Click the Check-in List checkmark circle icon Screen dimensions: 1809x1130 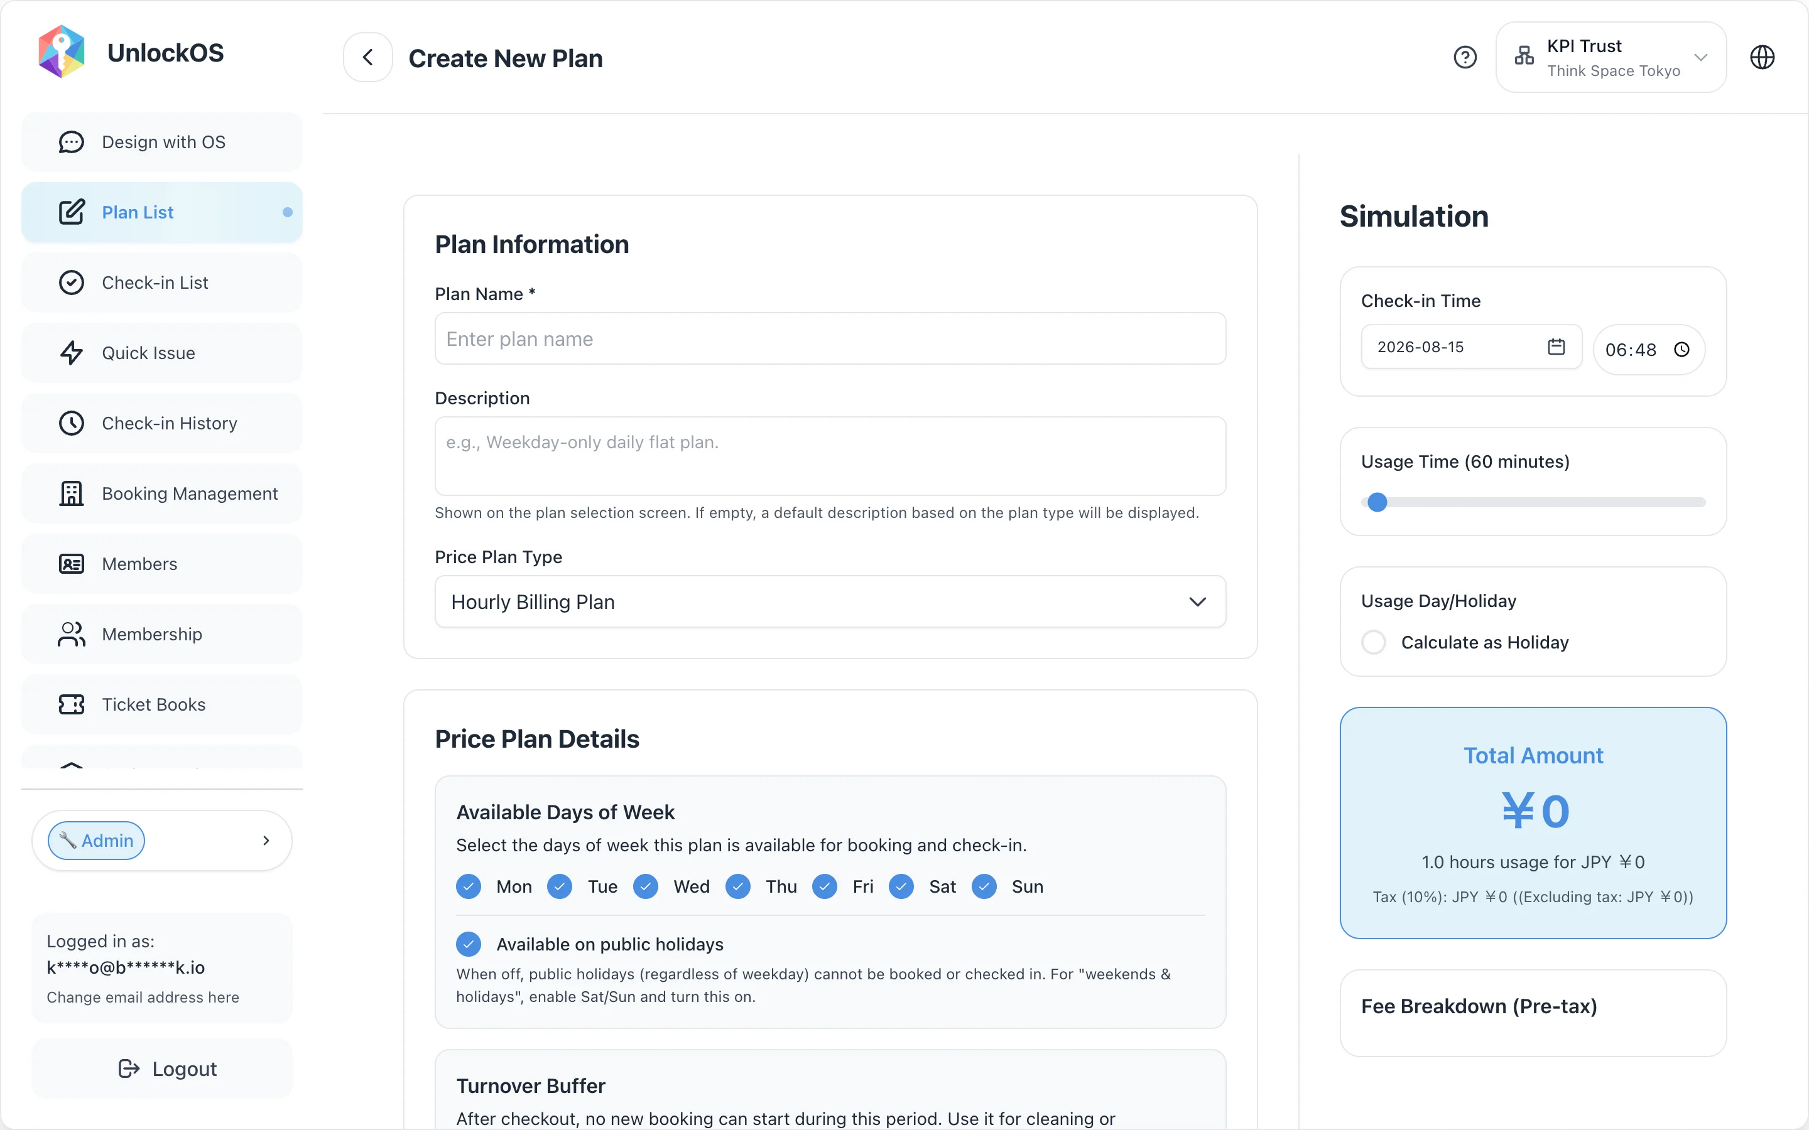click(72, 282)
